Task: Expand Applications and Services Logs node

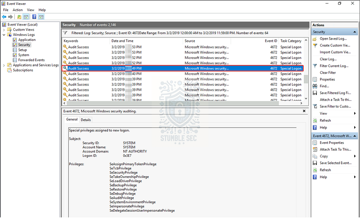Action: coord(4,65)
